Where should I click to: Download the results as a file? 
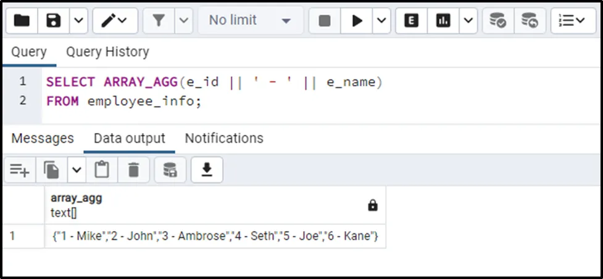click(x=207, y=170)
